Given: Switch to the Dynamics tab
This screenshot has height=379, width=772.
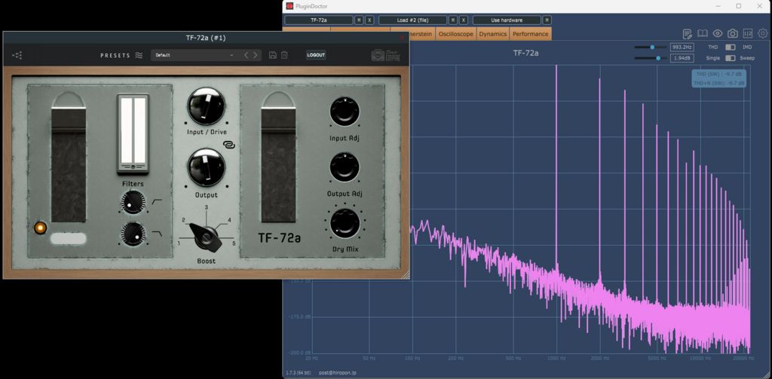Looking at the screenshot, I should coord(493,34).
